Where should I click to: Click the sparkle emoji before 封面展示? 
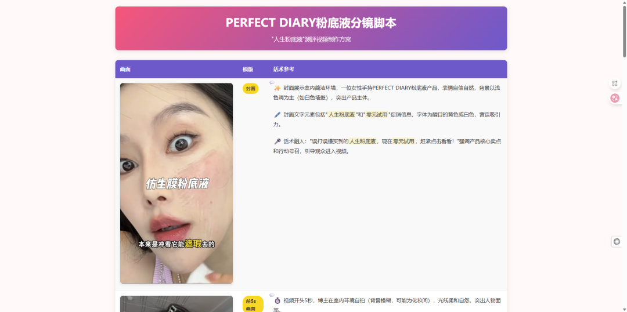pos(277,88)
